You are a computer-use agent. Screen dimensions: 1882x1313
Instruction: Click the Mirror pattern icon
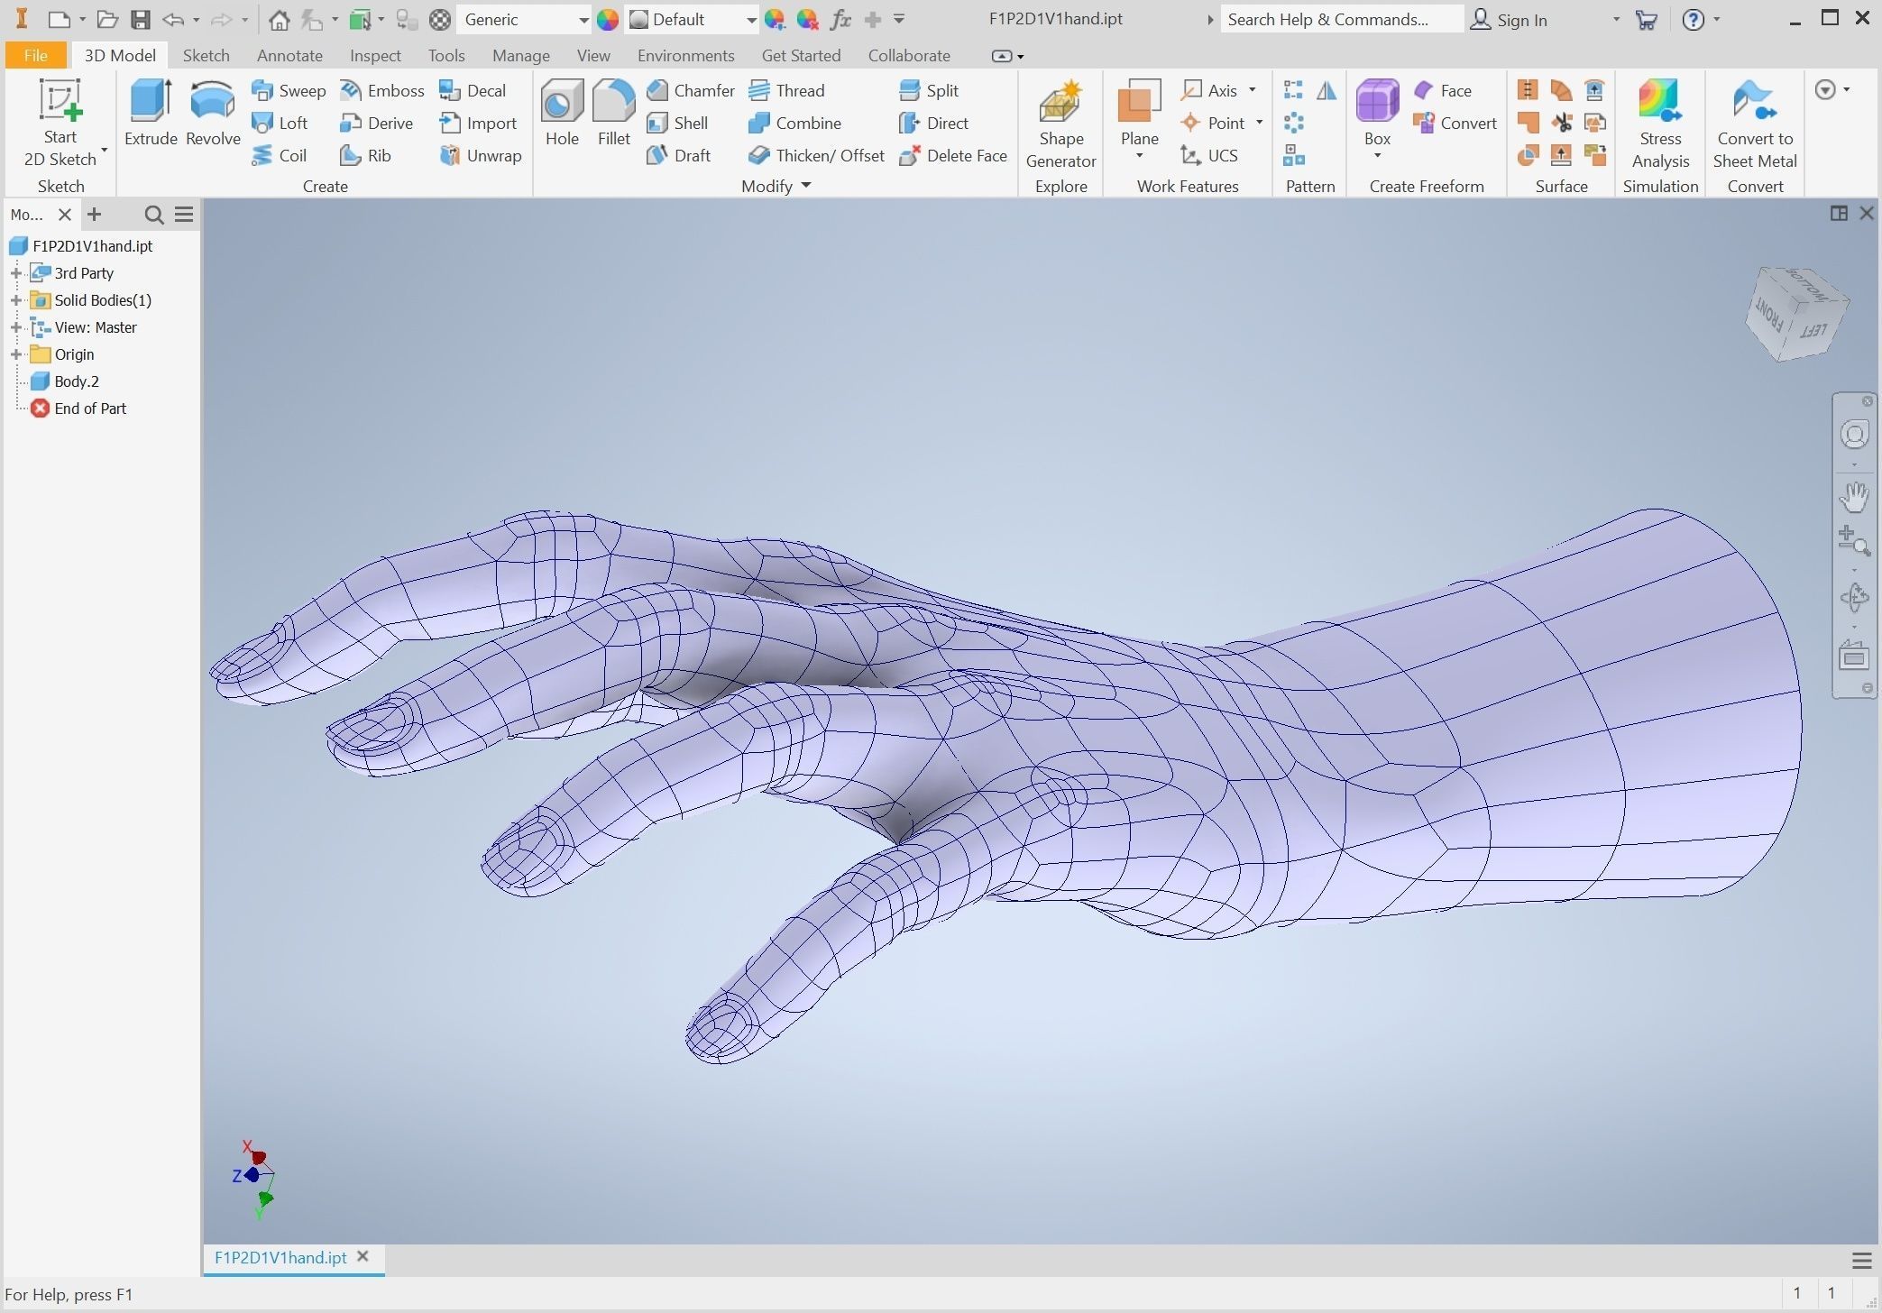[x=1326, y=90]
